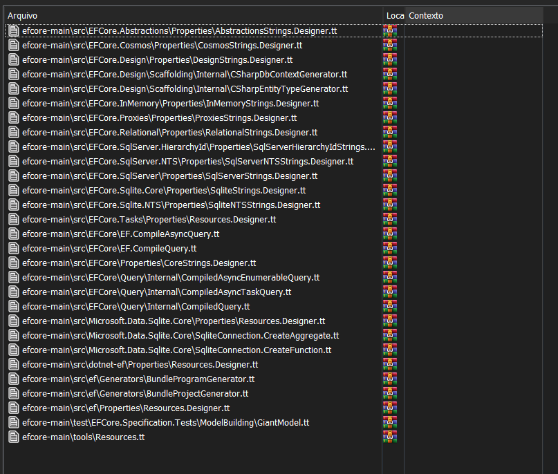
Task: Select CompiledAsyncEnumerableQuery.tt file path text
Action: [171, 278]
